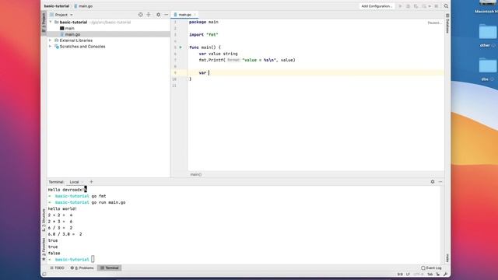498x280 pixels.
Task: Open the Database side tool window
Action: pyautogui.click(x=447, y=23)
